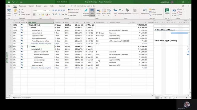Click the Find button in Editing
Screen dimensions: 197x110
click(x=180, y=9)
